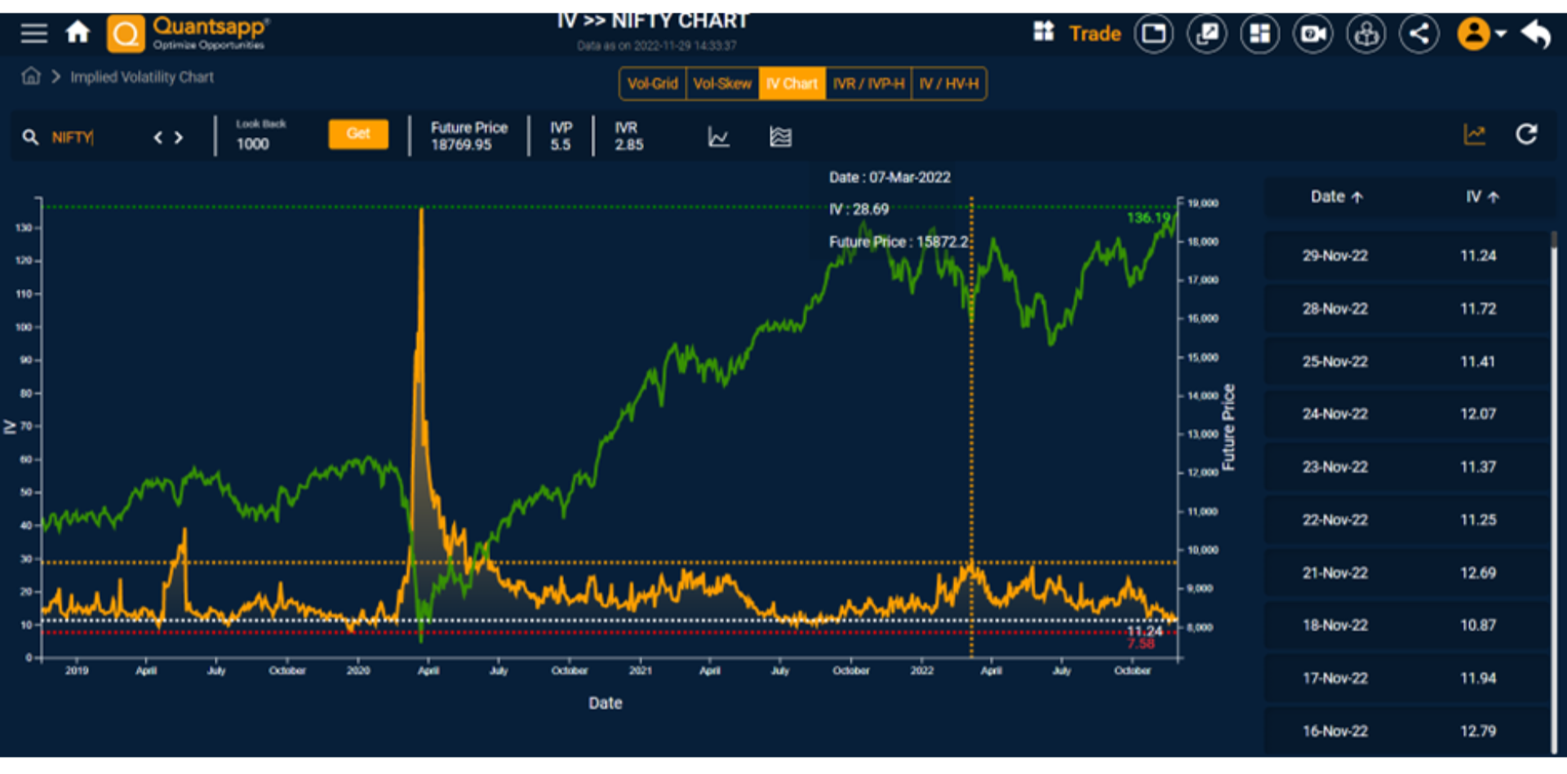Switch to line chart view icon
This screenshot has width=1567, height=774.
tap(718, 137)
